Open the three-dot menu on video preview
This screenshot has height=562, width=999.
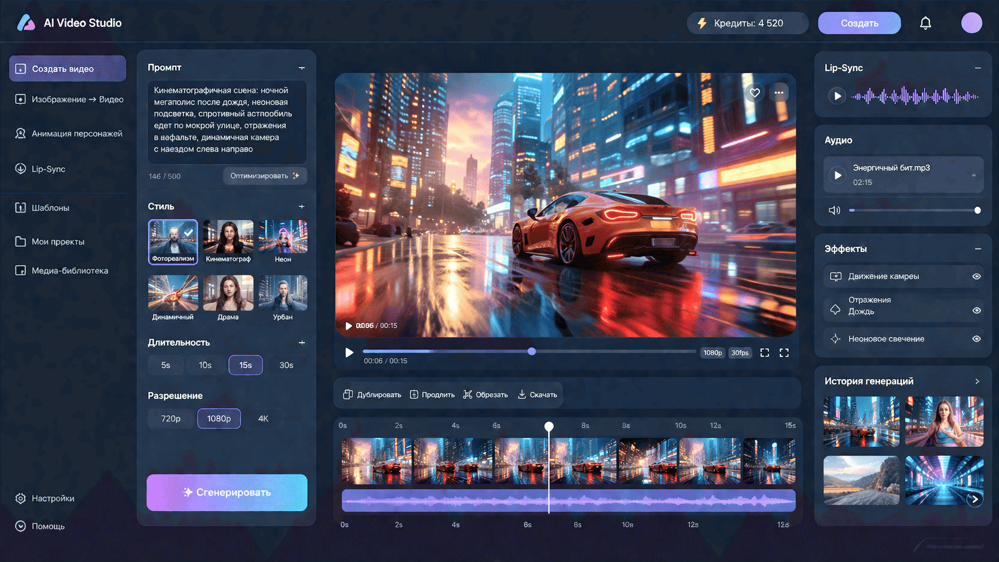pyautogui.click(x=779, y=93)
